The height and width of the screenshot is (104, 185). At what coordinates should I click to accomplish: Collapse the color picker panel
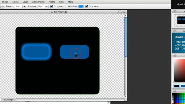point(175,55)
